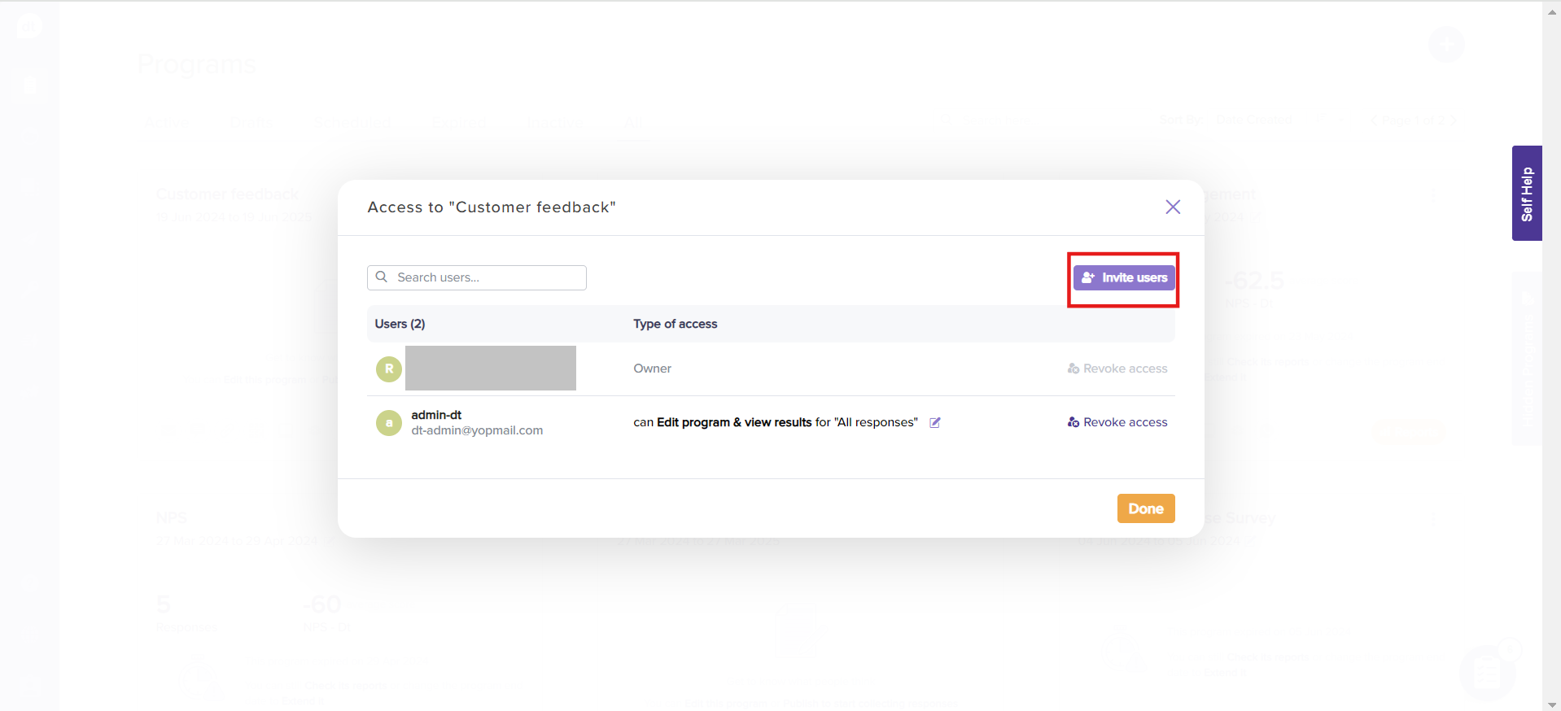Click the owner's Revoke access link
This screenshot has height=711, width=1561.
(x=1117, y=369)
